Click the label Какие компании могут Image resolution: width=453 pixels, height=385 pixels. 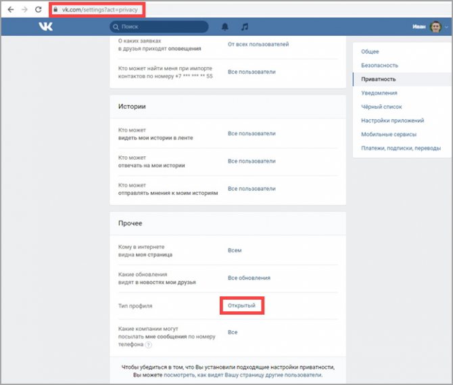coord(148,329)
